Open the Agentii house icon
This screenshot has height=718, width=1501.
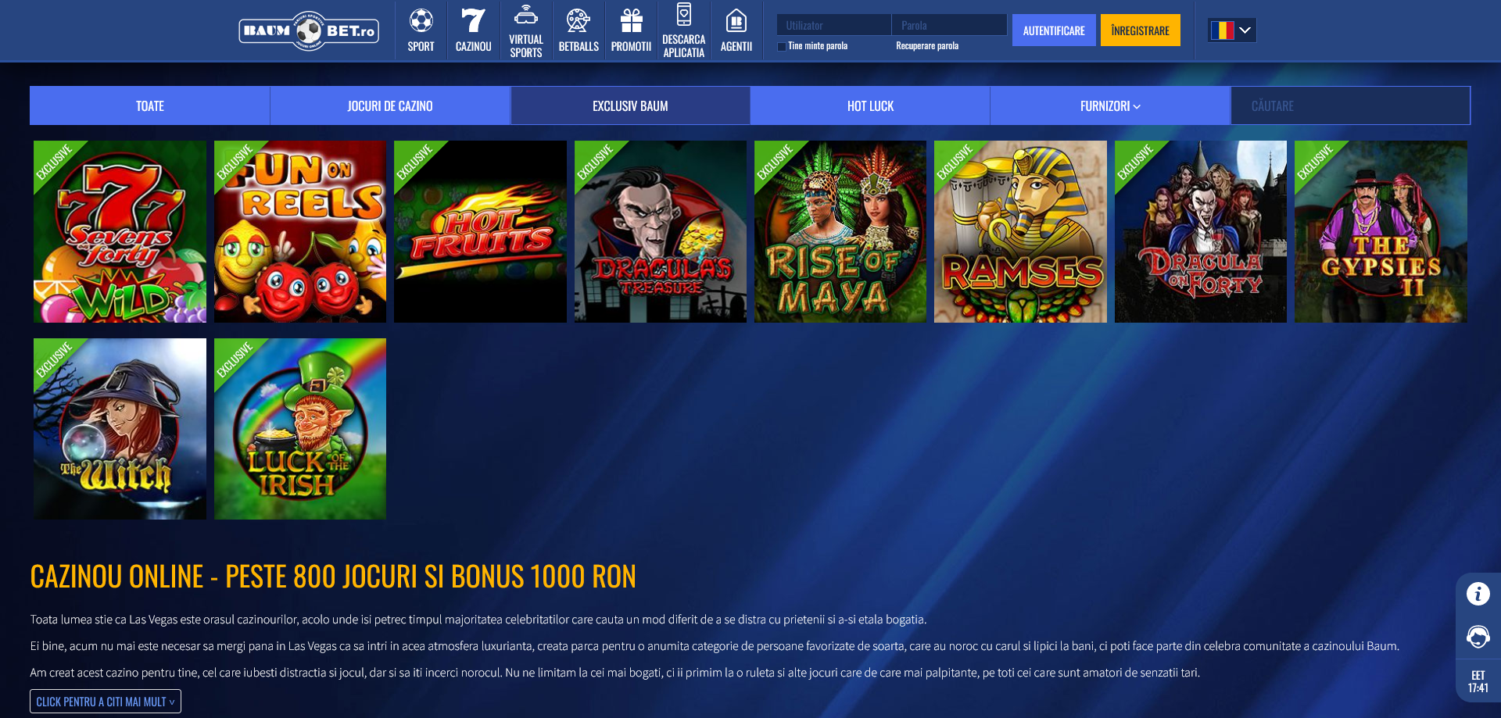point(736,20)
